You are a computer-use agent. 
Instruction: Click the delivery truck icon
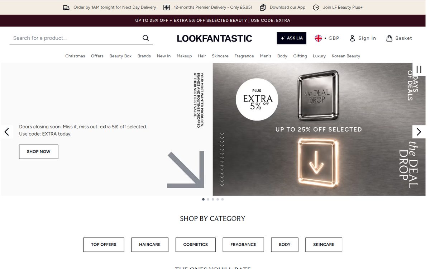[66, 8]
